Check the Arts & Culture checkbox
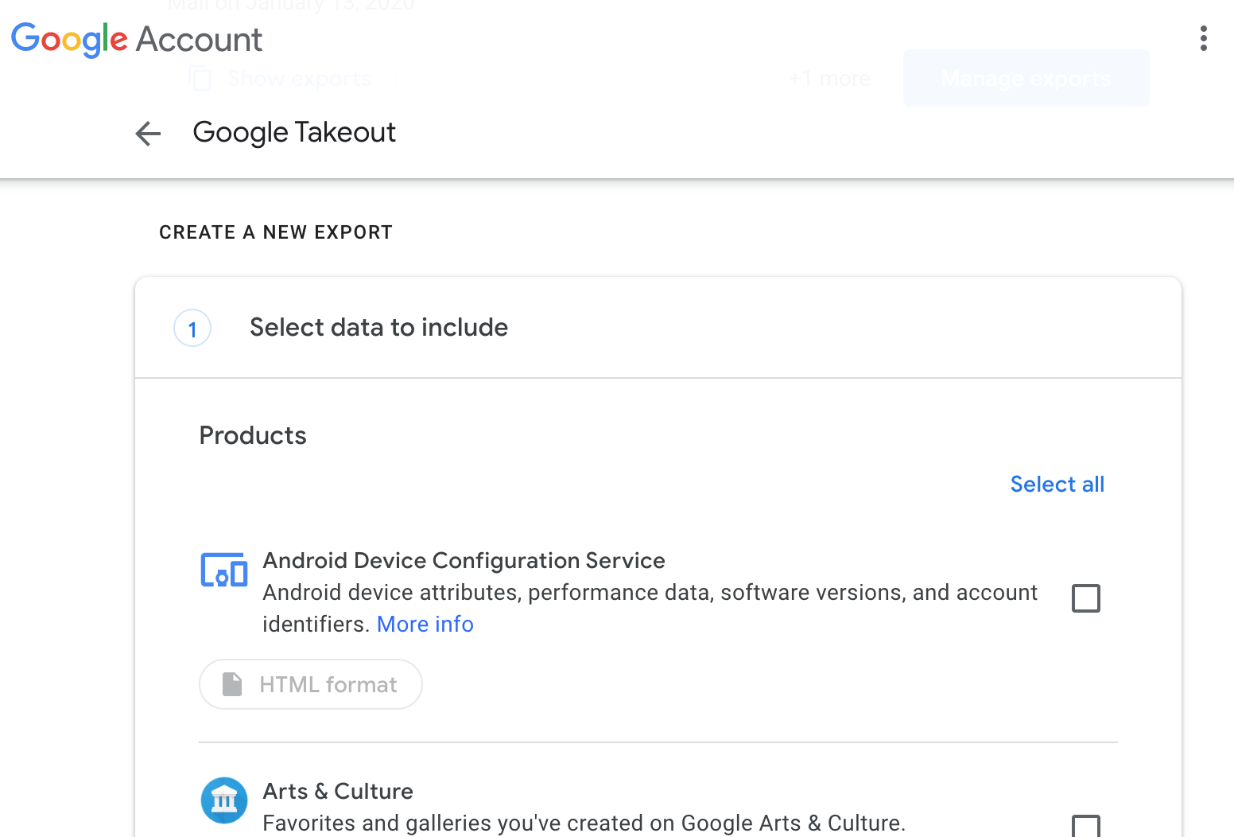This screenshot has width=1234, height=837. (1085, 826)
